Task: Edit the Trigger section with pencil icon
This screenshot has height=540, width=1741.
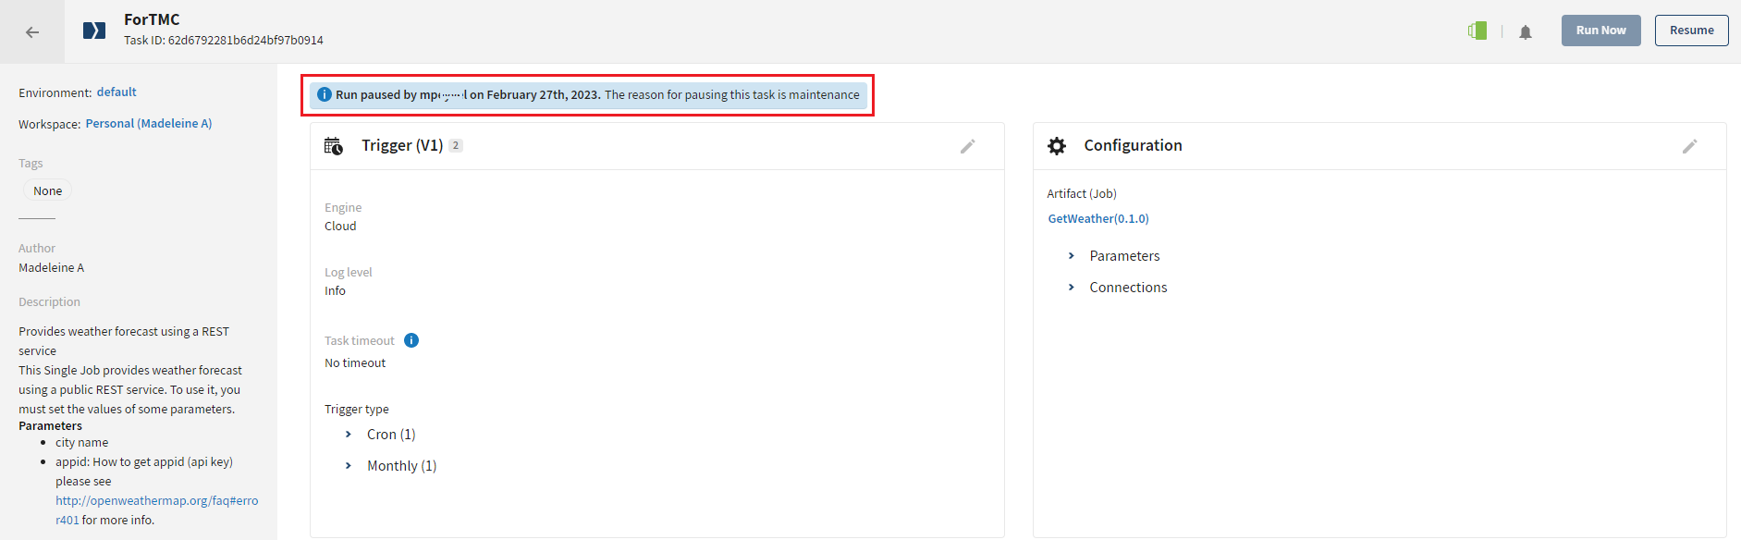Action: point(968,146)
